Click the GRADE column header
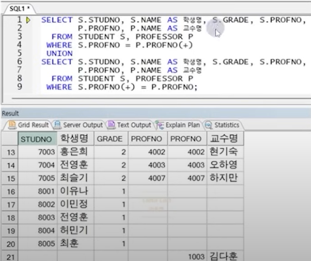The height and width of the screenshot is (261, 311). 111,139
